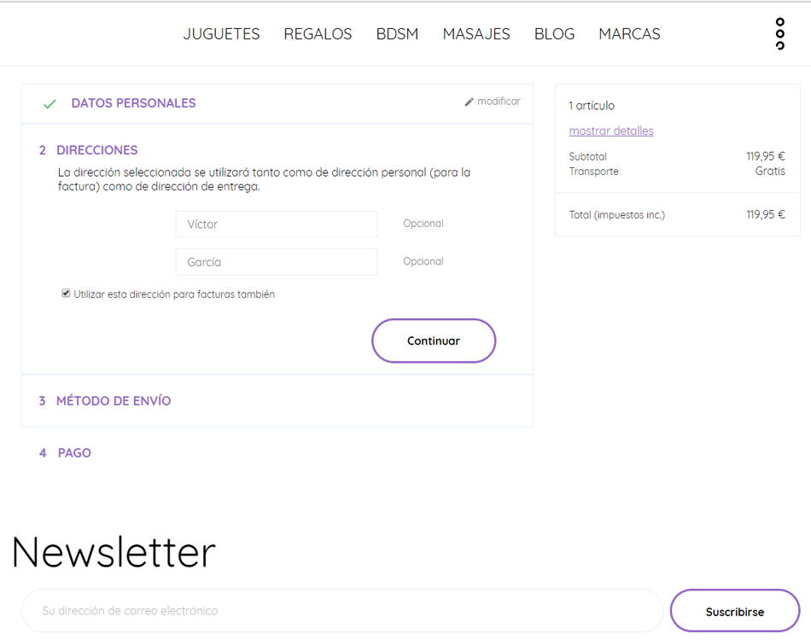This screenshot has height=640, width=811.
Task: Open the MASAJES category
Action: pyautogui.click(x=476, y=34)
